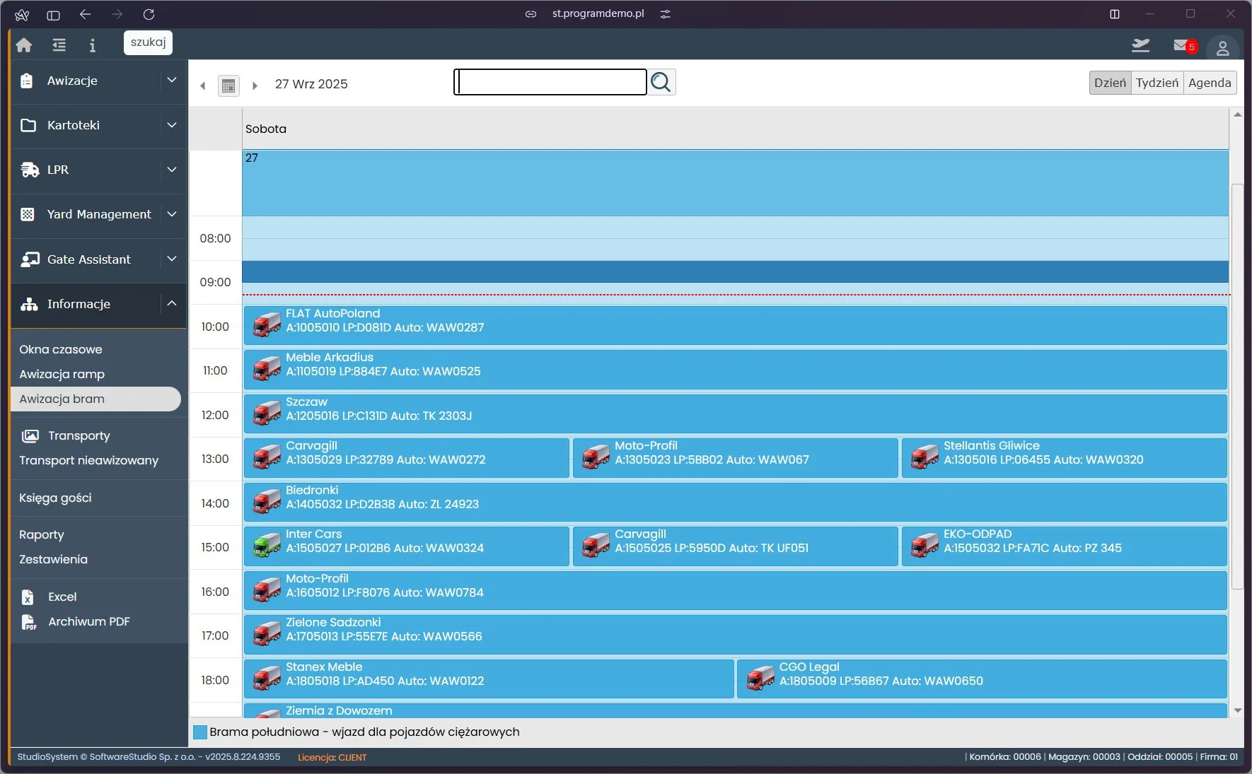Open the Moto-Profil appointment at 16:00

tap(735, 590)
